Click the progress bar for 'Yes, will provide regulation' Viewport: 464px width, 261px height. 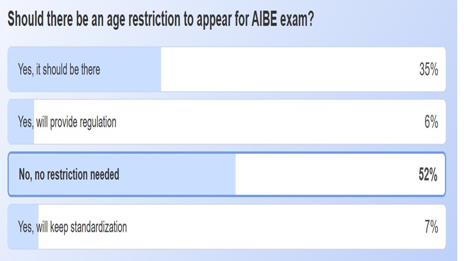pos(21,121)
